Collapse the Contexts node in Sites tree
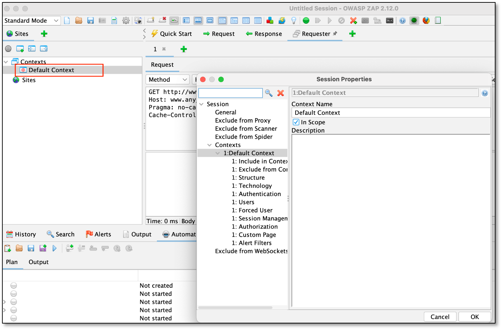502x330 pixels. 6,62
